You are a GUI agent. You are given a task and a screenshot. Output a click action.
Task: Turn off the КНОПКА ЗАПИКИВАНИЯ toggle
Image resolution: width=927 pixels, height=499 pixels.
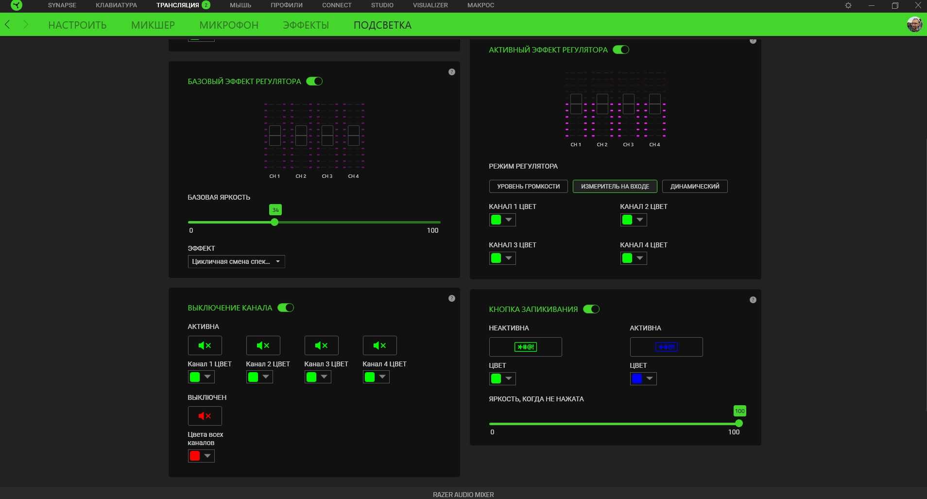[x=591, y=309]
